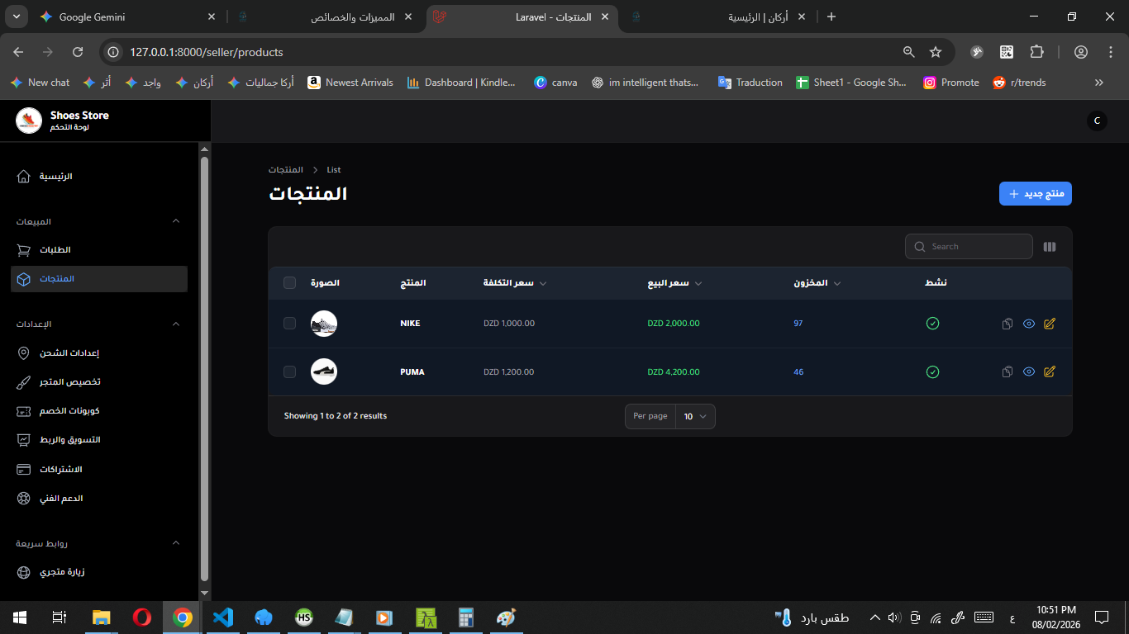Tick the select-all checkbox in table header
Viewport: 1129px width, 634px height.
(289, 283)
